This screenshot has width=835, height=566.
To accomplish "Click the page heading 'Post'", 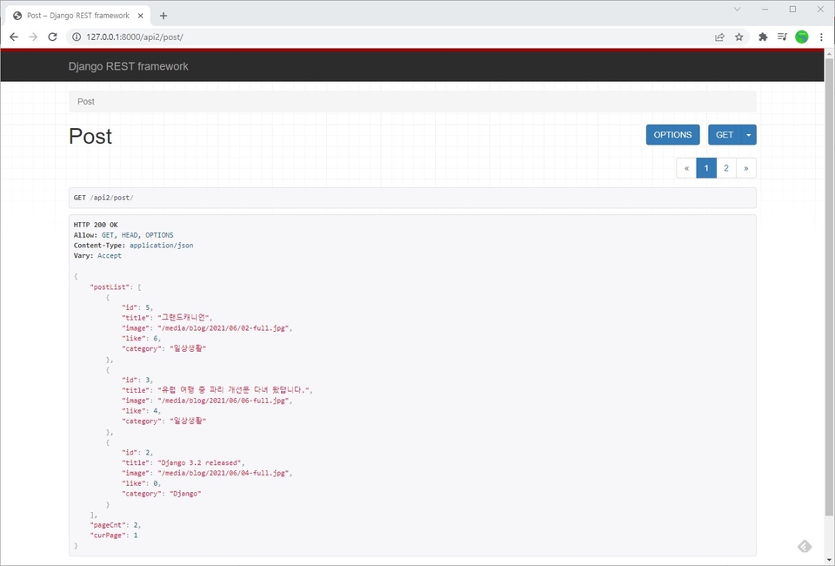I will [90, 137].
